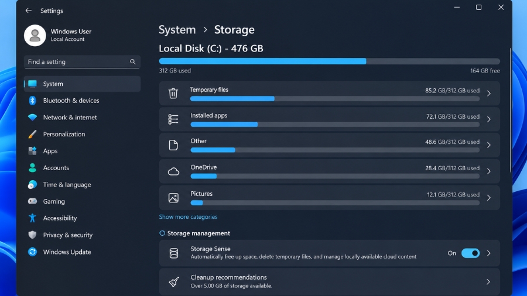Click the Find a setting search box
This screenshot has width=527, height=296.
82,62
